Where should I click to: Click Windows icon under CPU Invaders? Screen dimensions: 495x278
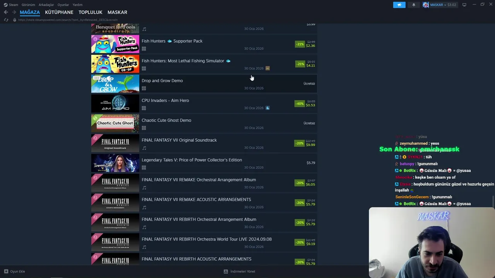[x=144, y=108]
